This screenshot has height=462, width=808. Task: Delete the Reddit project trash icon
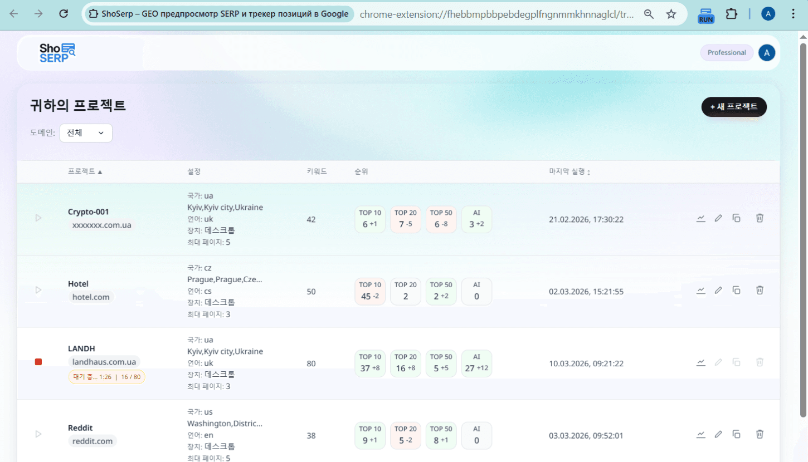tap(760, 434)
